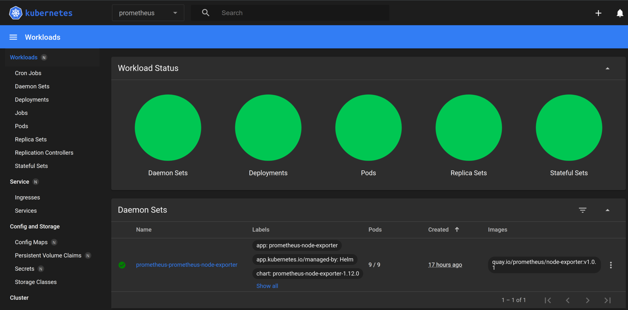Sort table by Name column
This screenshot has width=628, height=310.
(144, 230)
